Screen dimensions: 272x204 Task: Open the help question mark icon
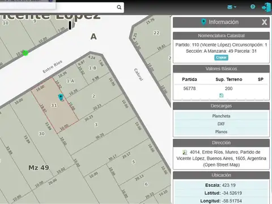[253, 7]
